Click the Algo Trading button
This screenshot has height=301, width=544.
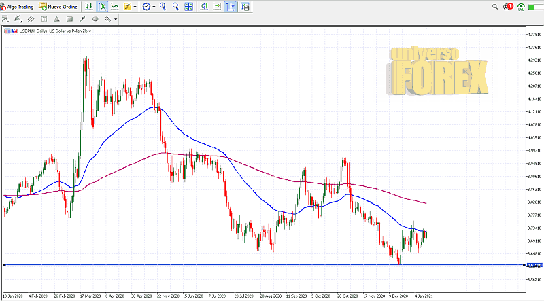[18, 6]
